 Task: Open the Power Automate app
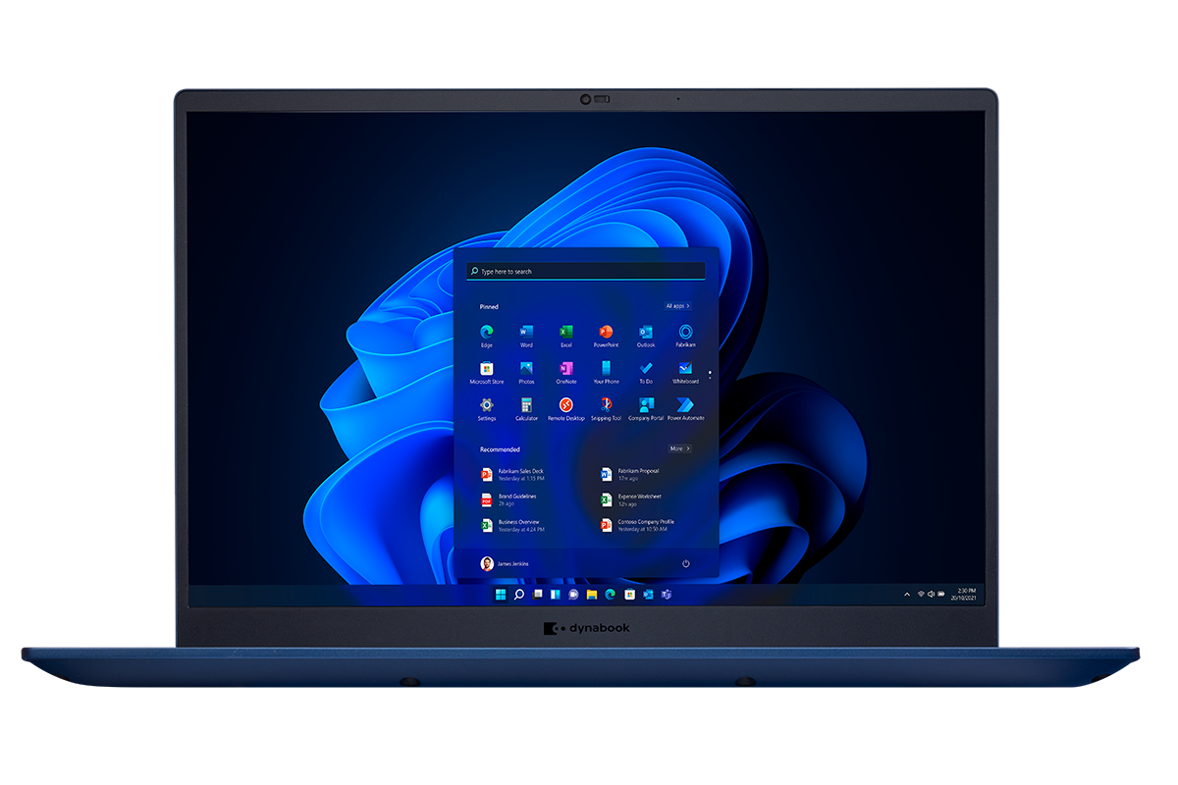pos(685,405)
